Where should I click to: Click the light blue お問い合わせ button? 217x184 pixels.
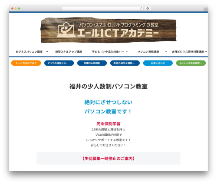point(158,63)
